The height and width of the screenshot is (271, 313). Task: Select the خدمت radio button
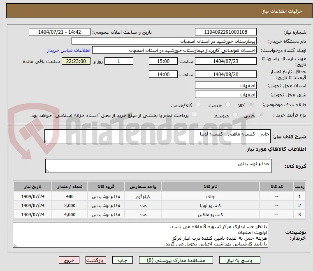228,105
